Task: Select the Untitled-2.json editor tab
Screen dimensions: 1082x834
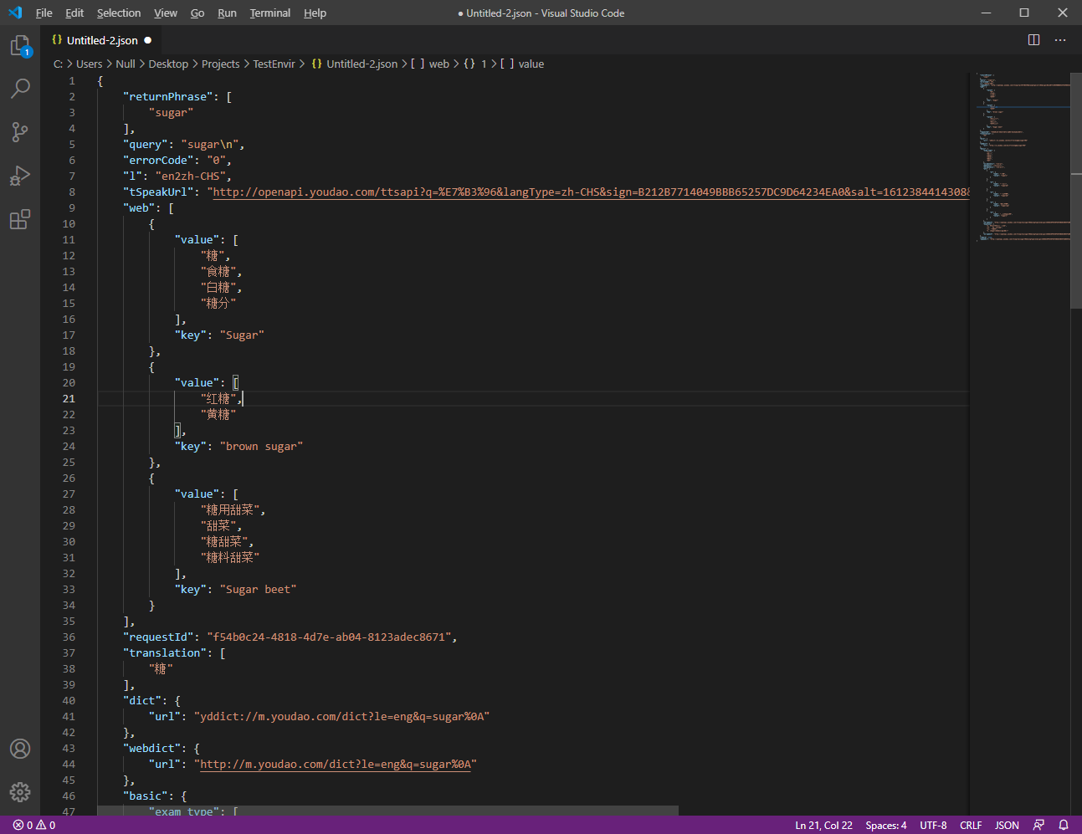Action: coord(100,40)
